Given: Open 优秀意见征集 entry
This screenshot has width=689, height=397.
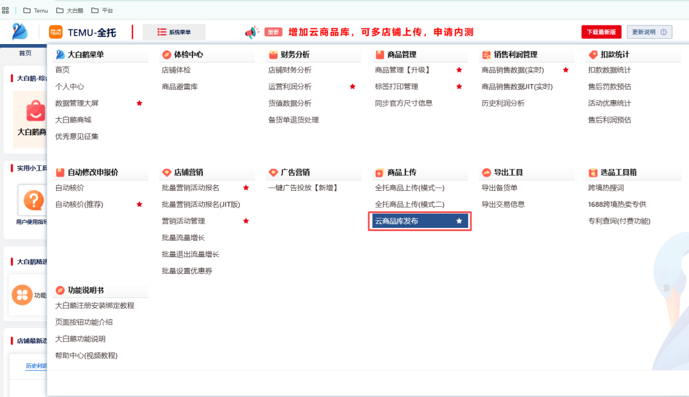Looking at the screenshot, I should pyautogui.click(x=77, y=137).
